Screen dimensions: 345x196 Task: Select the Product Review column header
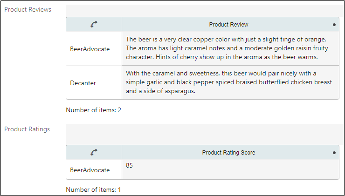pyautogui.click(x=228, y=25)
